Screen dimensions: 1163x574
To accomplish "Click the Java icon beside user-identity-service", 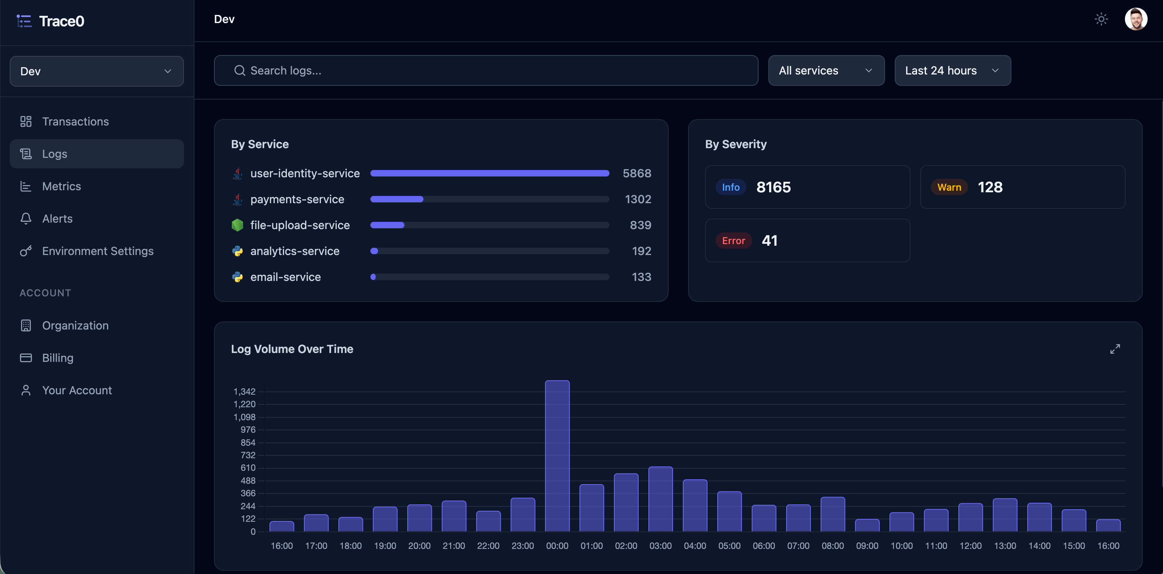I will (237, 174).
